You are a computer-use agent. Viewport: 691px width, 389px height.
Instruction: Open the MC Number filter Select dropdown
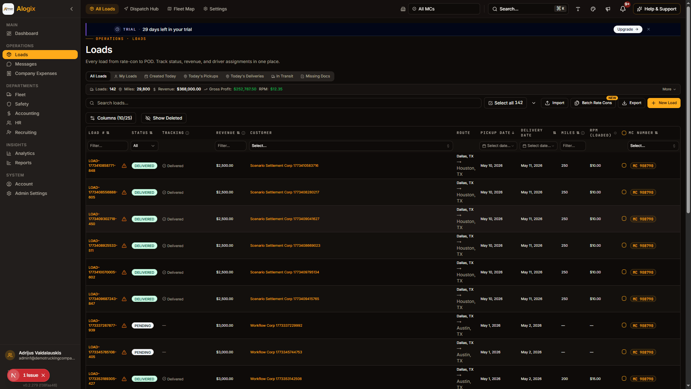tap(653, 146)
